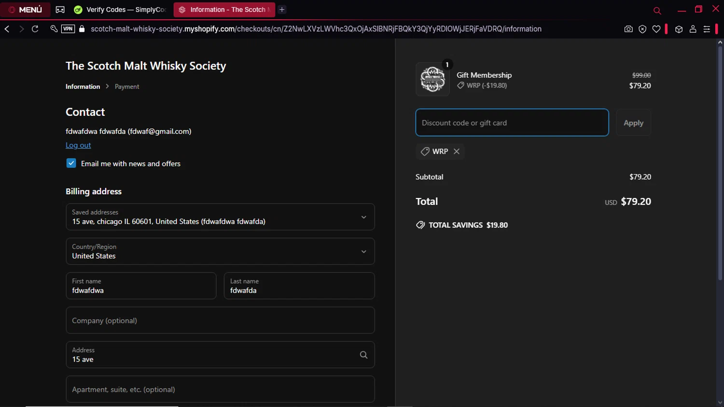Click the VPN badge in address bar
This screenshot has width=724, height=407.
68,29
